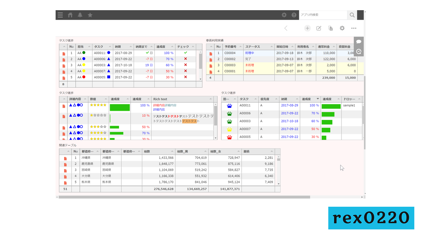Go to the portal home icon
Viewport: 434px width, 244px height.
[70, 15]
